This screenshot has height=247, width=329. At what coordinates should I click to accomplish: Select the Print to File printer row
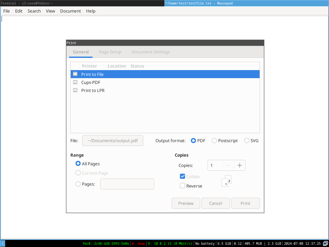(x=165, y=74)
